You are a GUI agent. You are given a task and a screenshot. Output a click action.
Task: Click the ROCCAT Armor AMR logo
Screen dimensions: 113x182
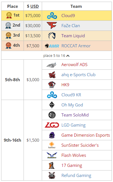(52, 46)
